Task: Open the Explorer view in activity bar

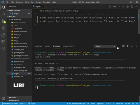Action: pos(3,8)
